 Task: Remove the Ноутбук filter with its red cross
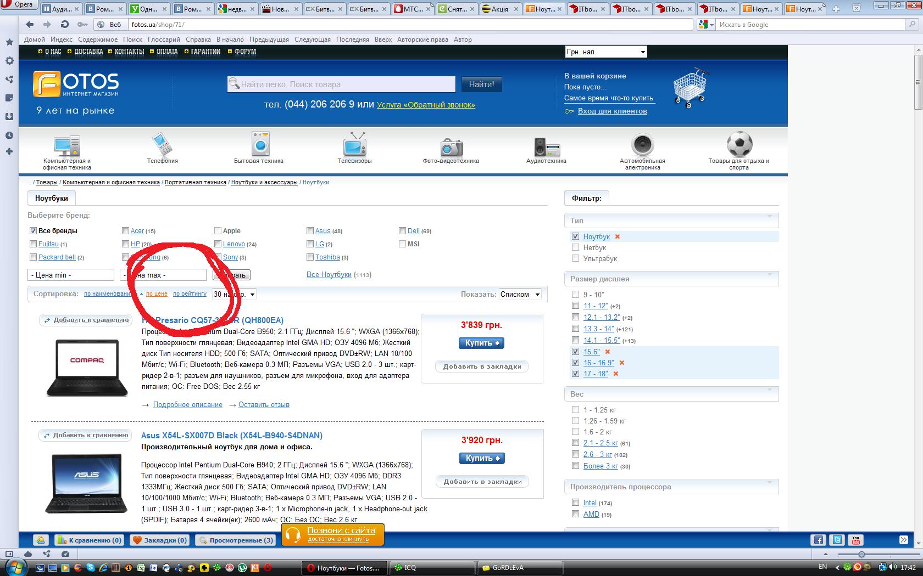click(x=618, y=236)
